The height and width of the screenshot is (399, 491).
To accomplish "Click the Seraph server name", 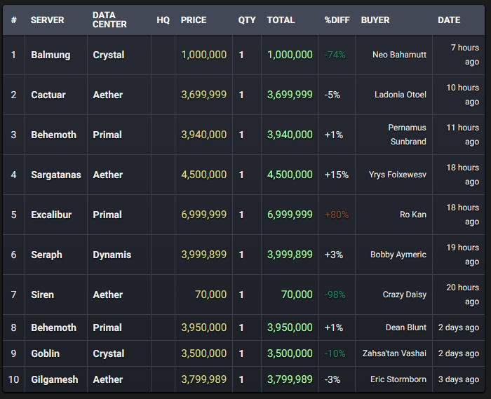I will [47, 255].
